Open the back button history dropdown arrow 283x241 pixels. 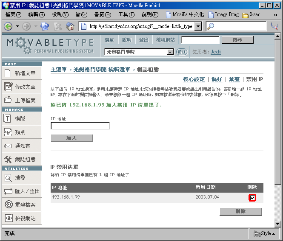click(x=17, y=26)
